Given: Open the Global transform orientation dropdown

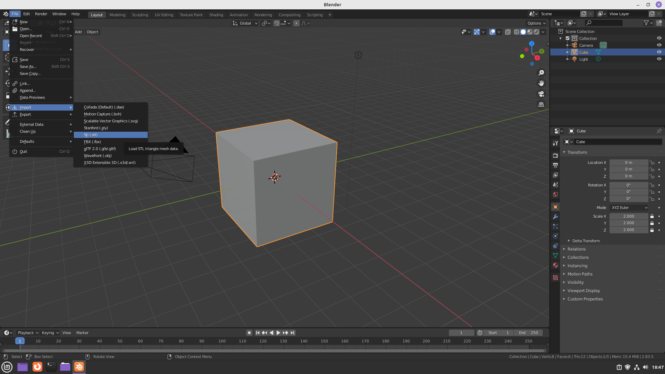Looking at the screenshot, I should pyautogui.click(x=245, y=23).
